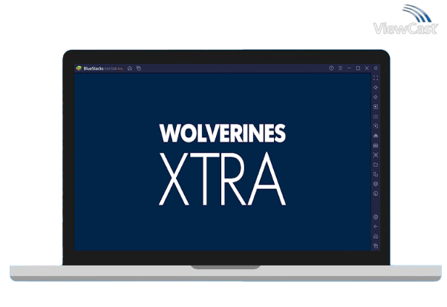The image size is (447, 307).
Task: Click the WOLVERINES XTRA splash logo
Action: click(222, 165)
